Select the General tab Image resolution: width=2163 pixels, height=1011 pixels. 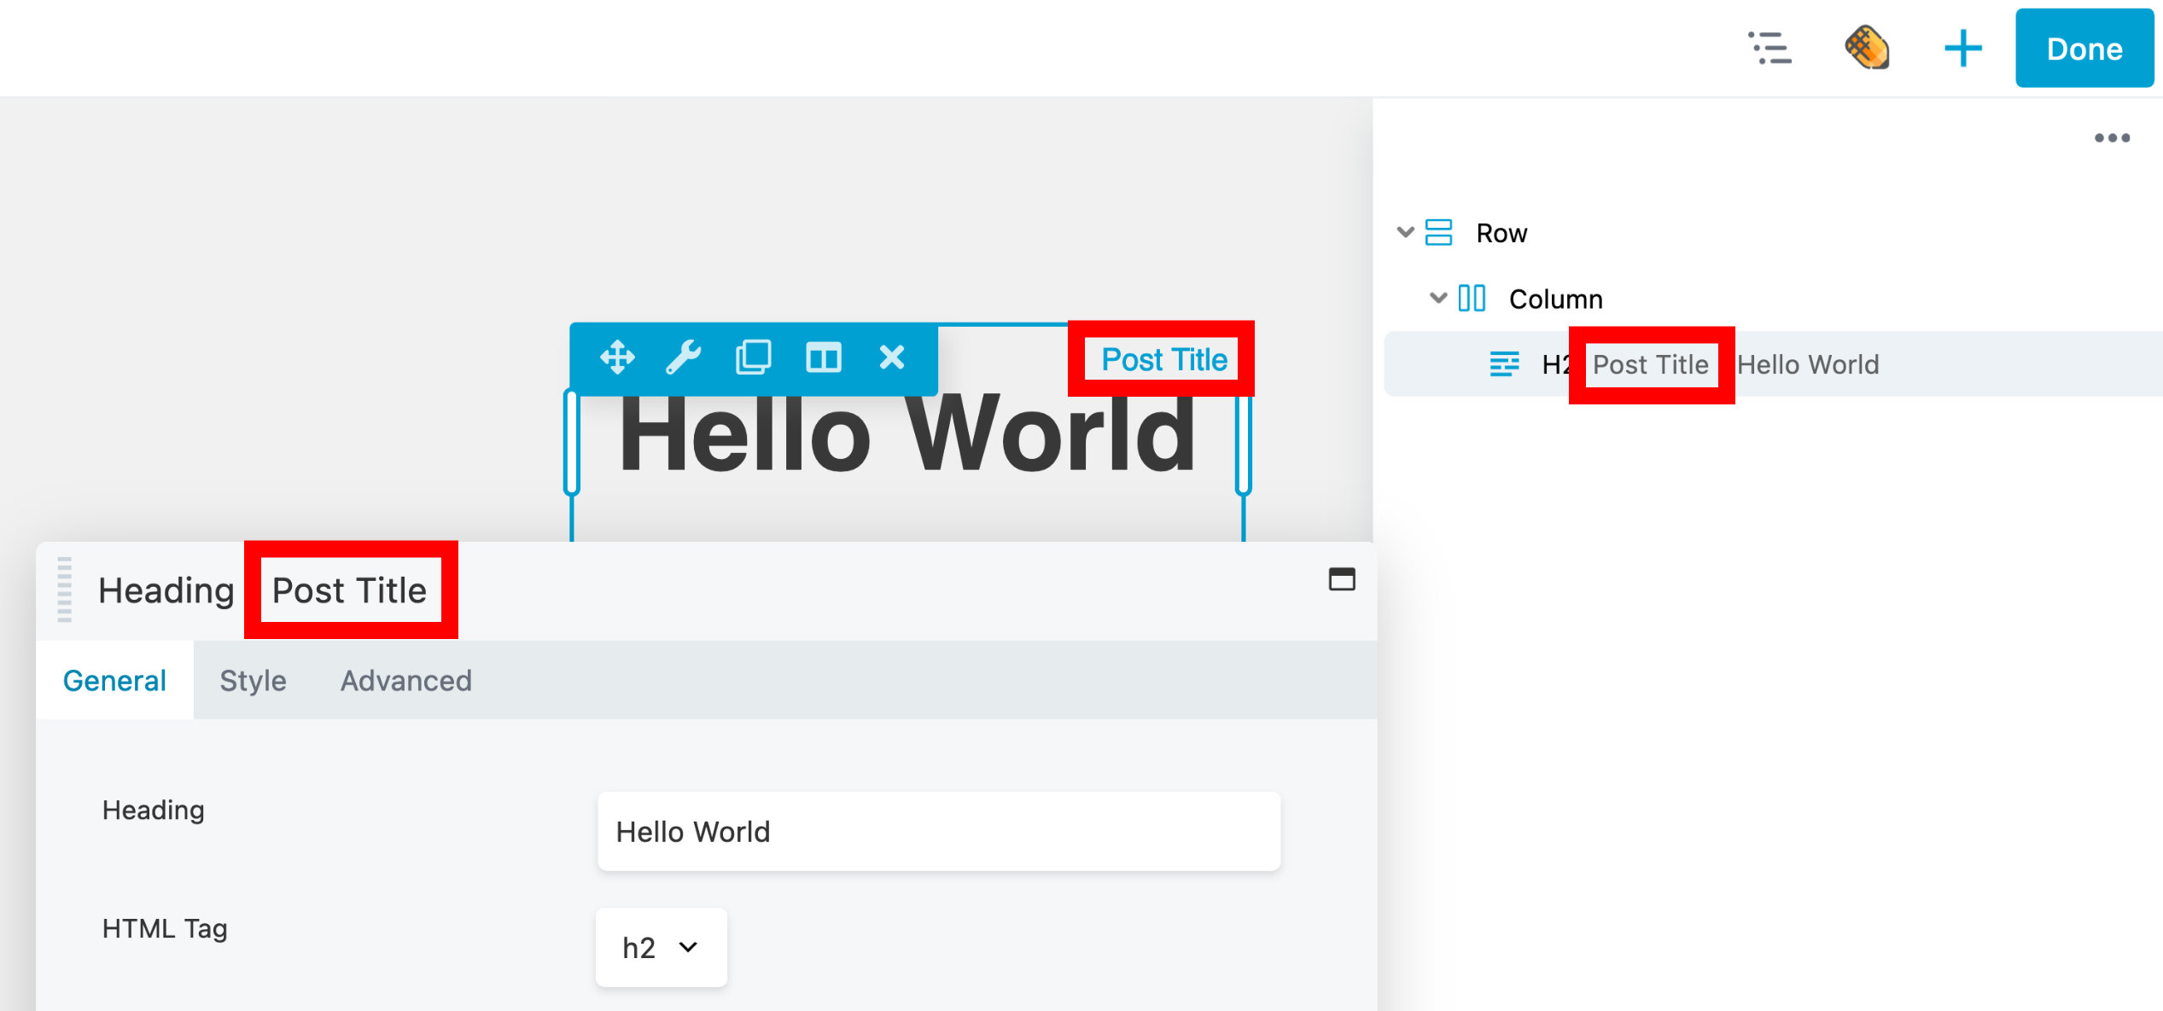pos(114,680)
